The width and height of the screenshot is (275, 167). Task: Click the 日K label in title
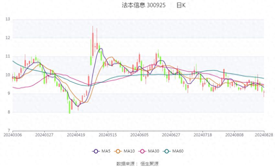[x=181, y=5]
